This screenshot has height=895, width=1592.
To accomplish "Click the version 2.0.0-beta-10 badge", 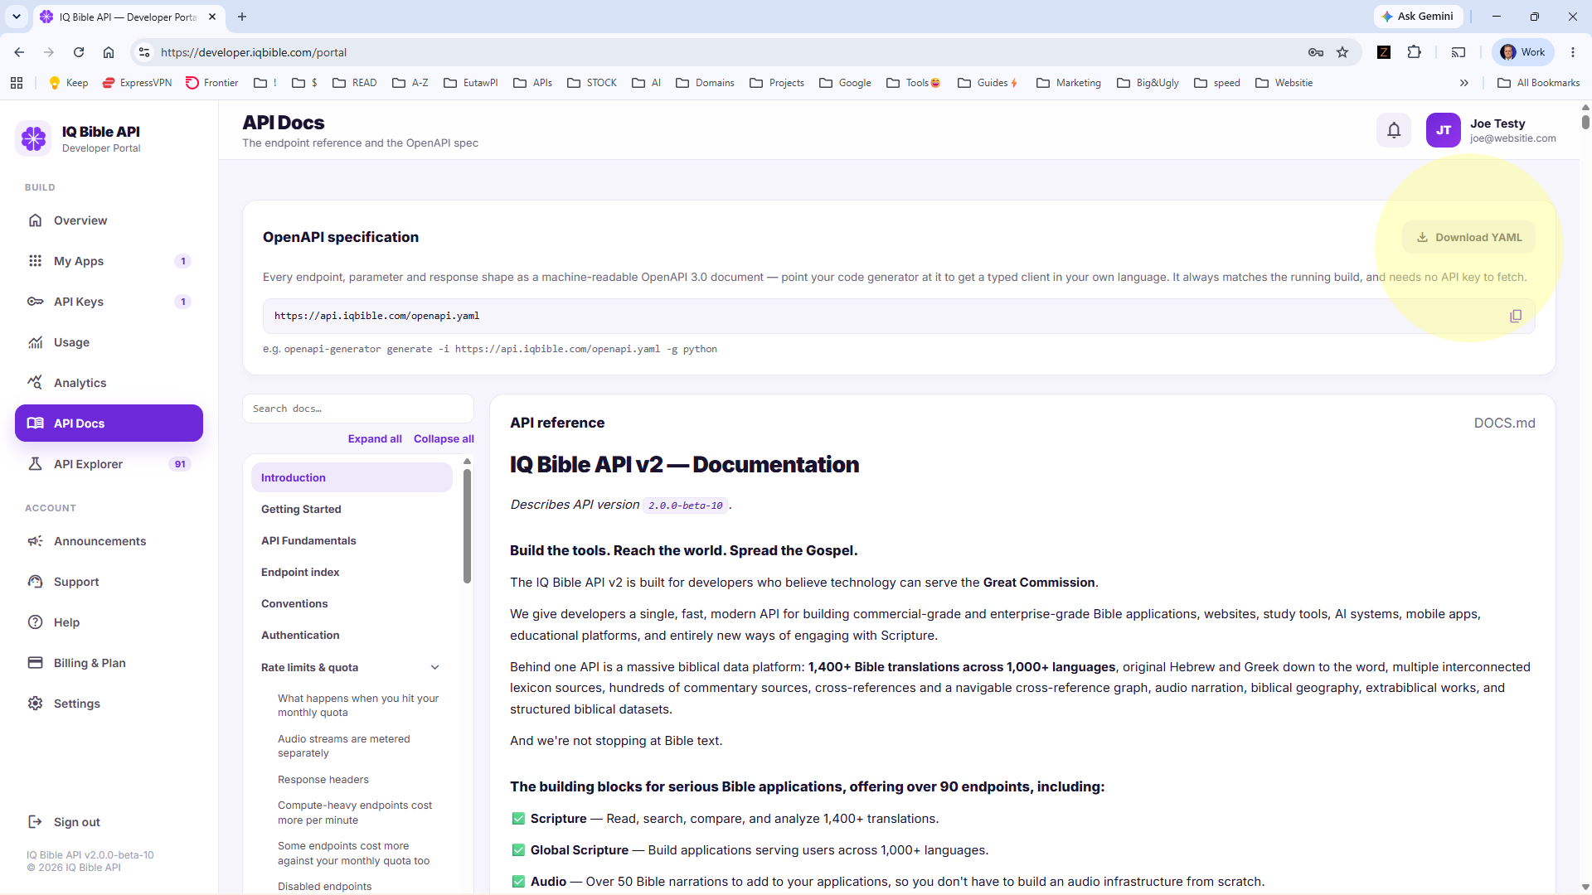I will [x=685, y=506].
